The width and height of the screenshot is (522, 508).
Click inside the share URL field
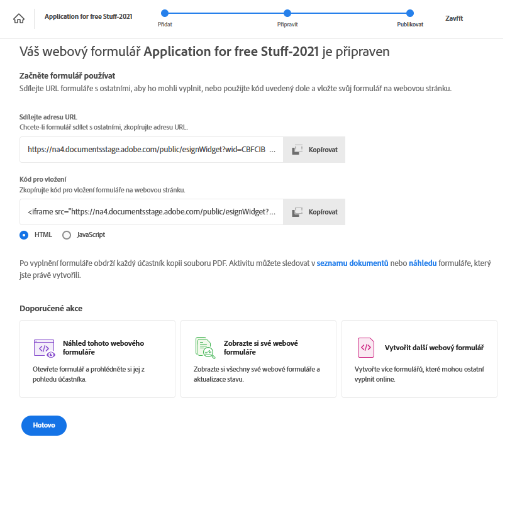151,150
